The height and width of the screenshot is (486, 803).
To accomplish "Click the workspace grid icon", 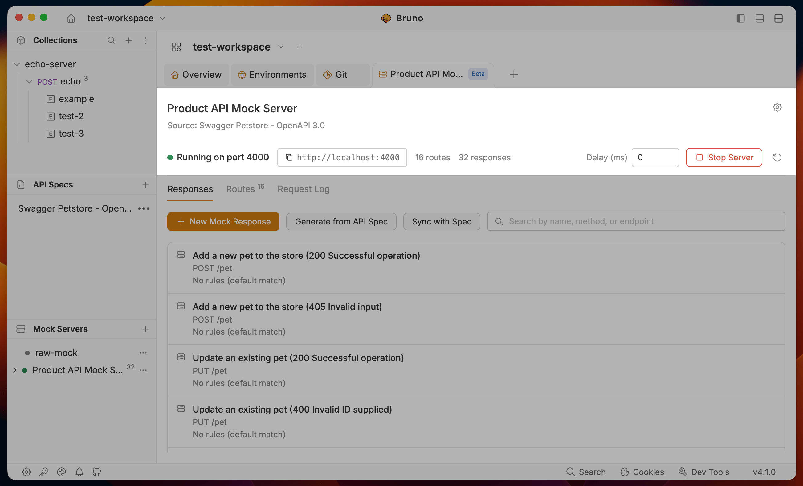I will click(x=176, y=47).
